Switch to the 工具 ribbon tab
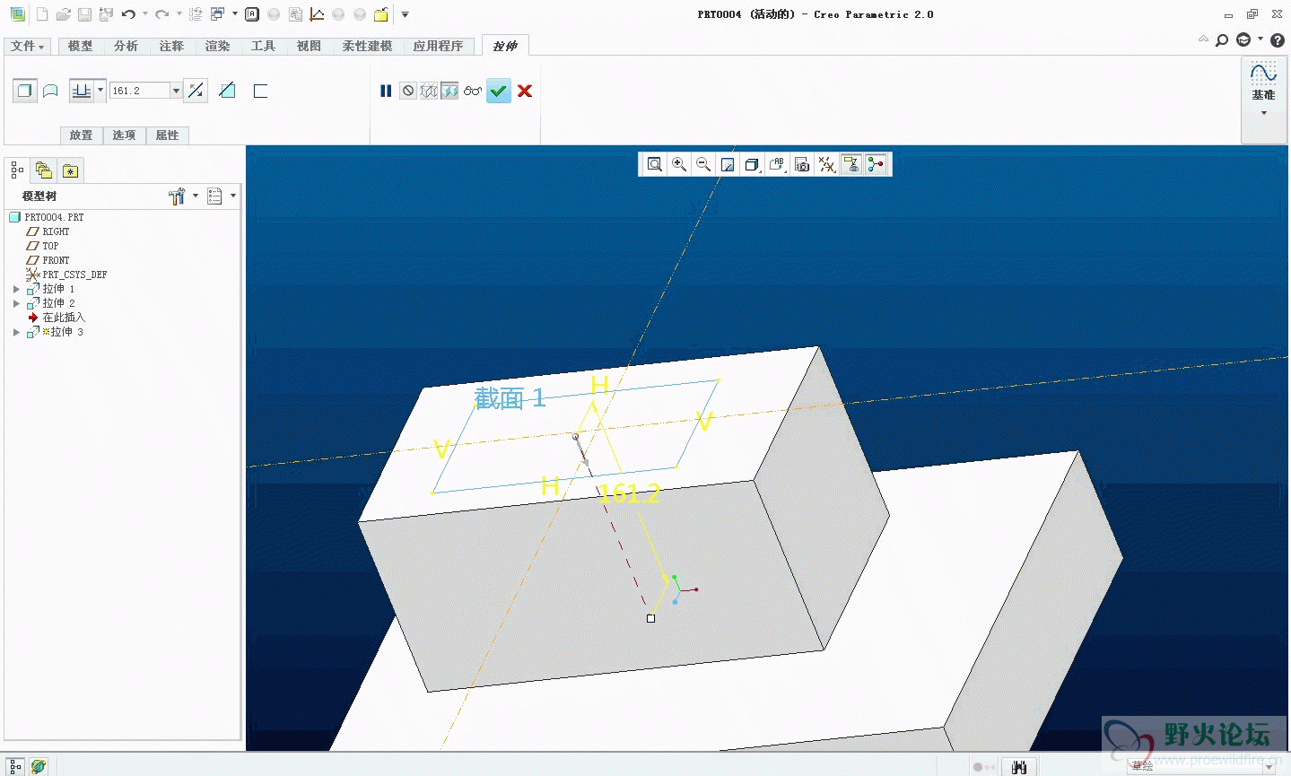1291x776 pixels. pos(263,46)
